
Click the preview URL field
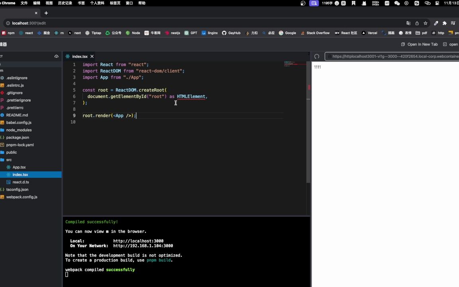point(392,56)
